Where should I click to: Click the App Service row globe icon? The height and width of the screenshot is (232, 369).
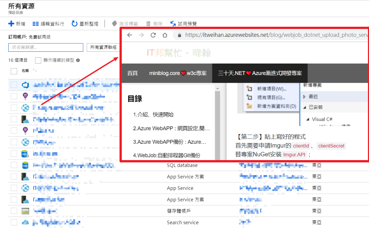point(25,188)
